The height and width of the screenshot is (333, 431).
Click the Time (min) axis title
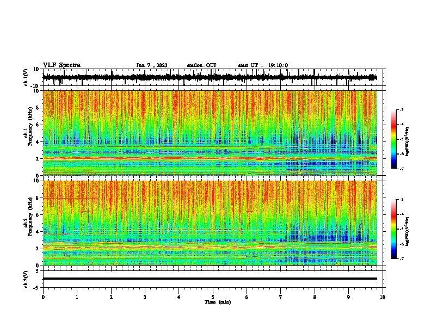point(218,302)
